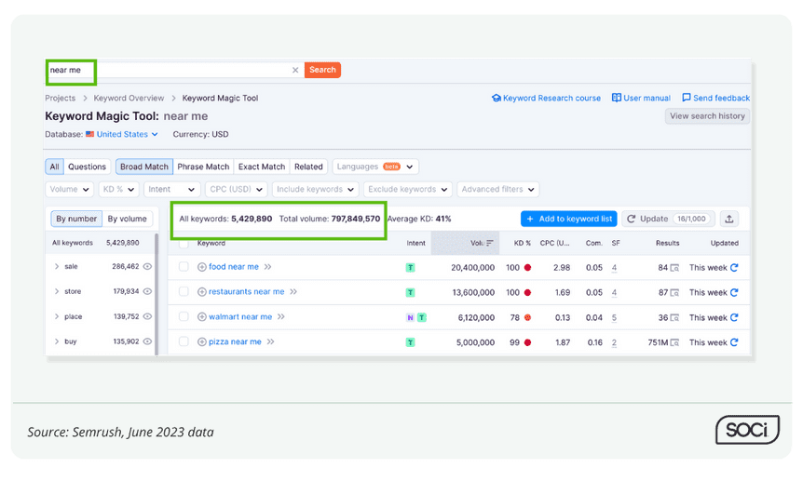Expand the sale keyword group

tap(57, 267)
